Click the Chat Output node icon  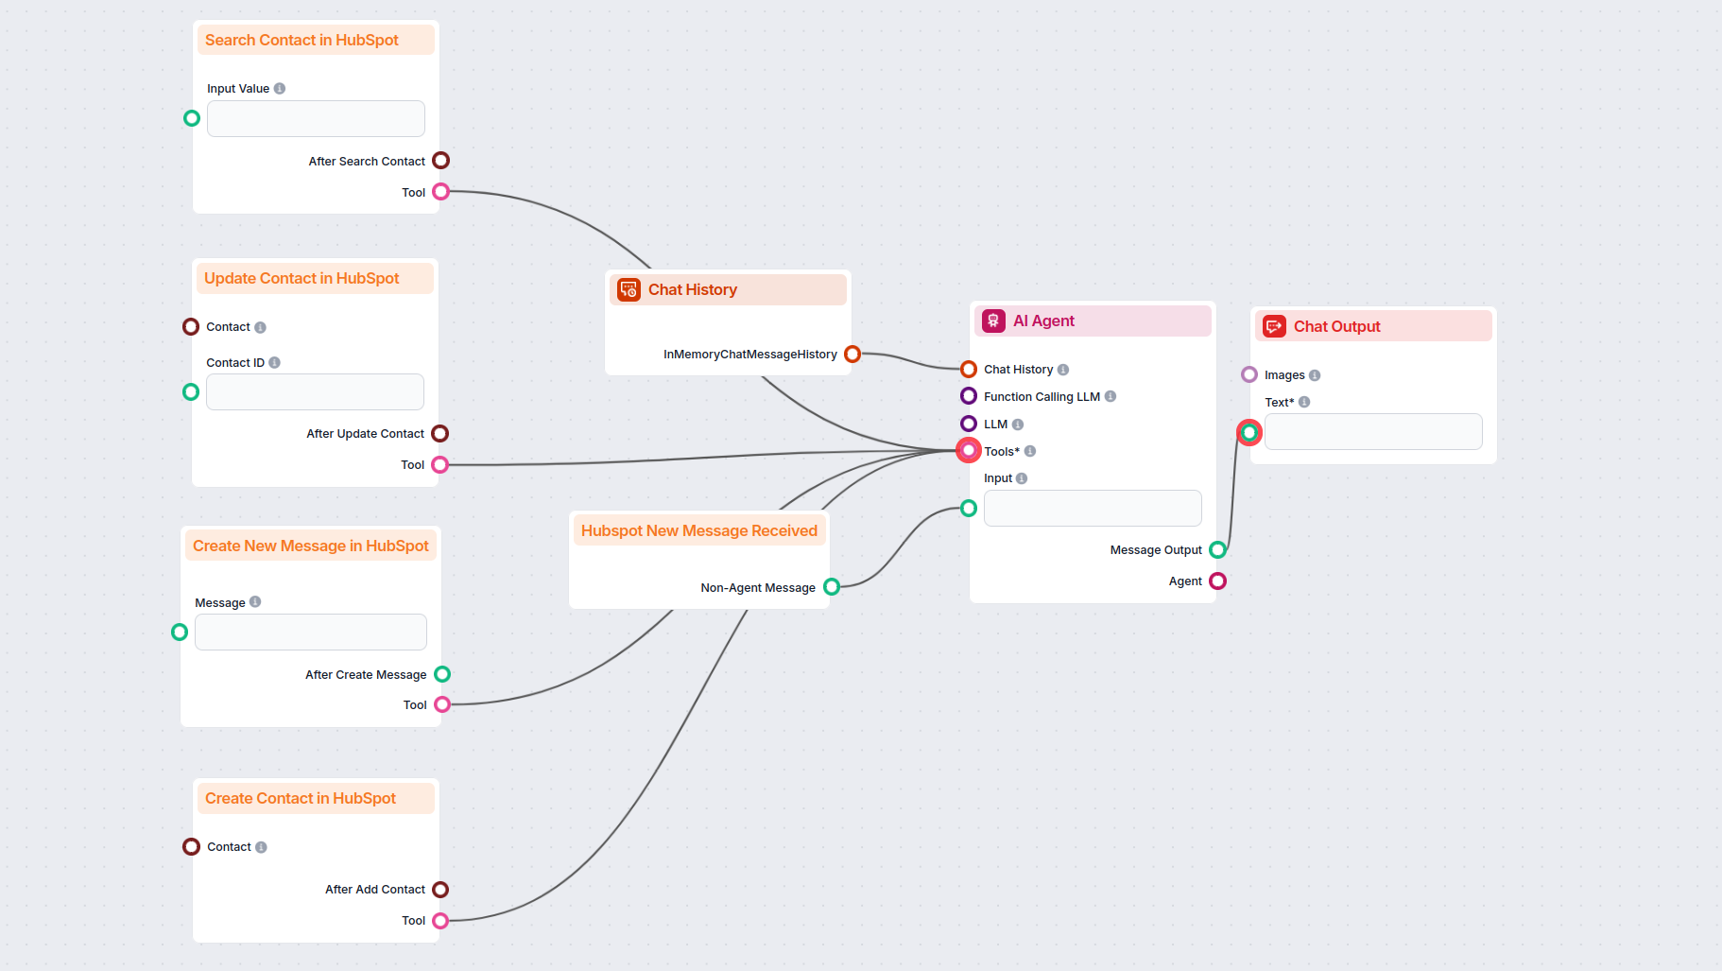1274,325
